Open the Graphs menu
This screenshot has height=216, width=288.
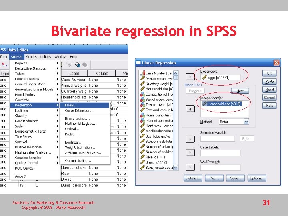pyautogui.click(x=32, y=57)
